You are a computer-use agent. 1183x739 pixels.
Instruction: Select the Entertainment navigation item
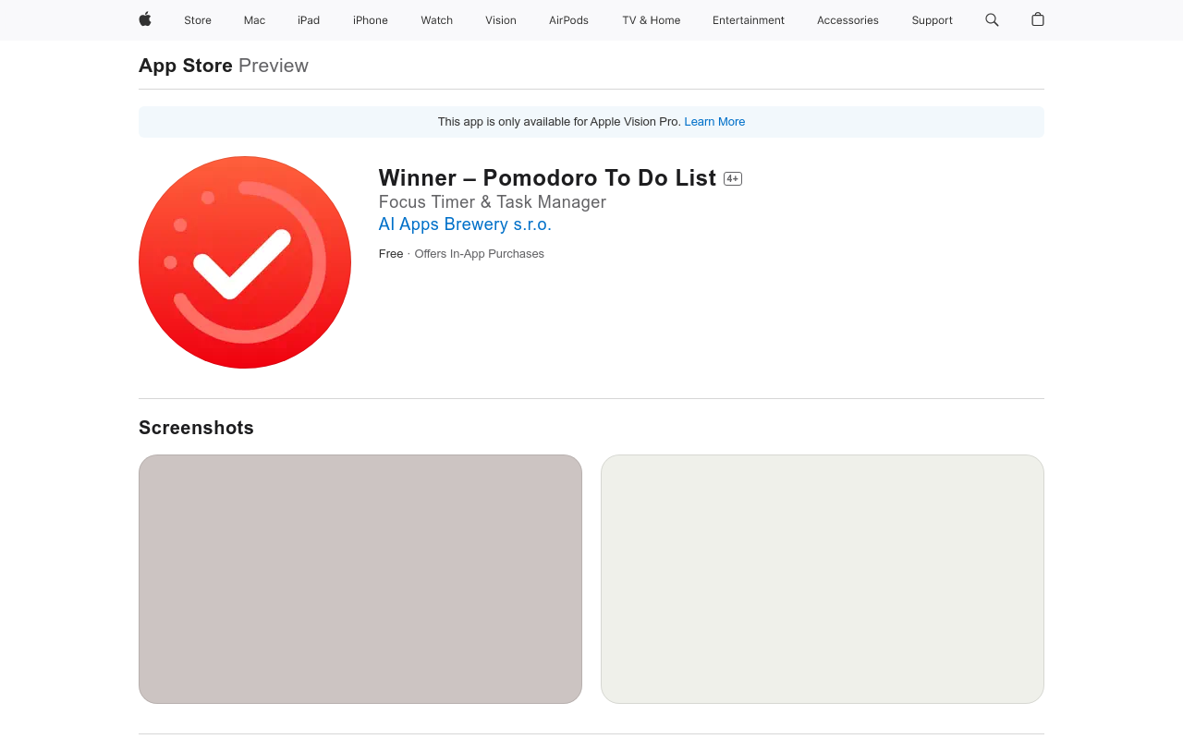749,20
